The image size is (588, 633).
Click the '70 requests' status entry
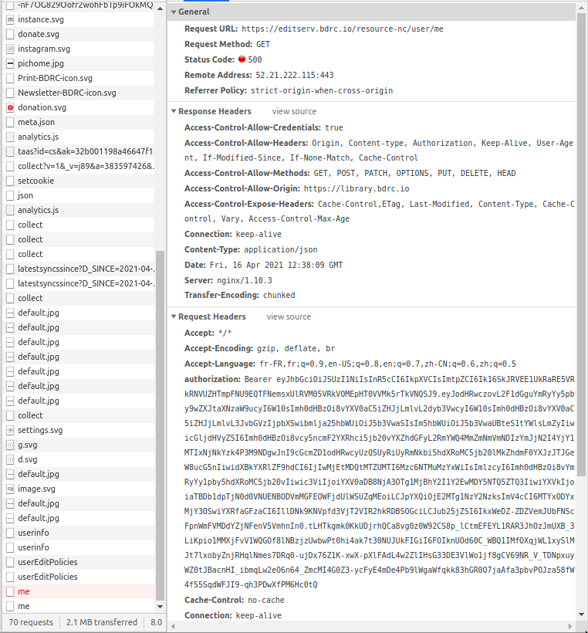click(31, 622)
